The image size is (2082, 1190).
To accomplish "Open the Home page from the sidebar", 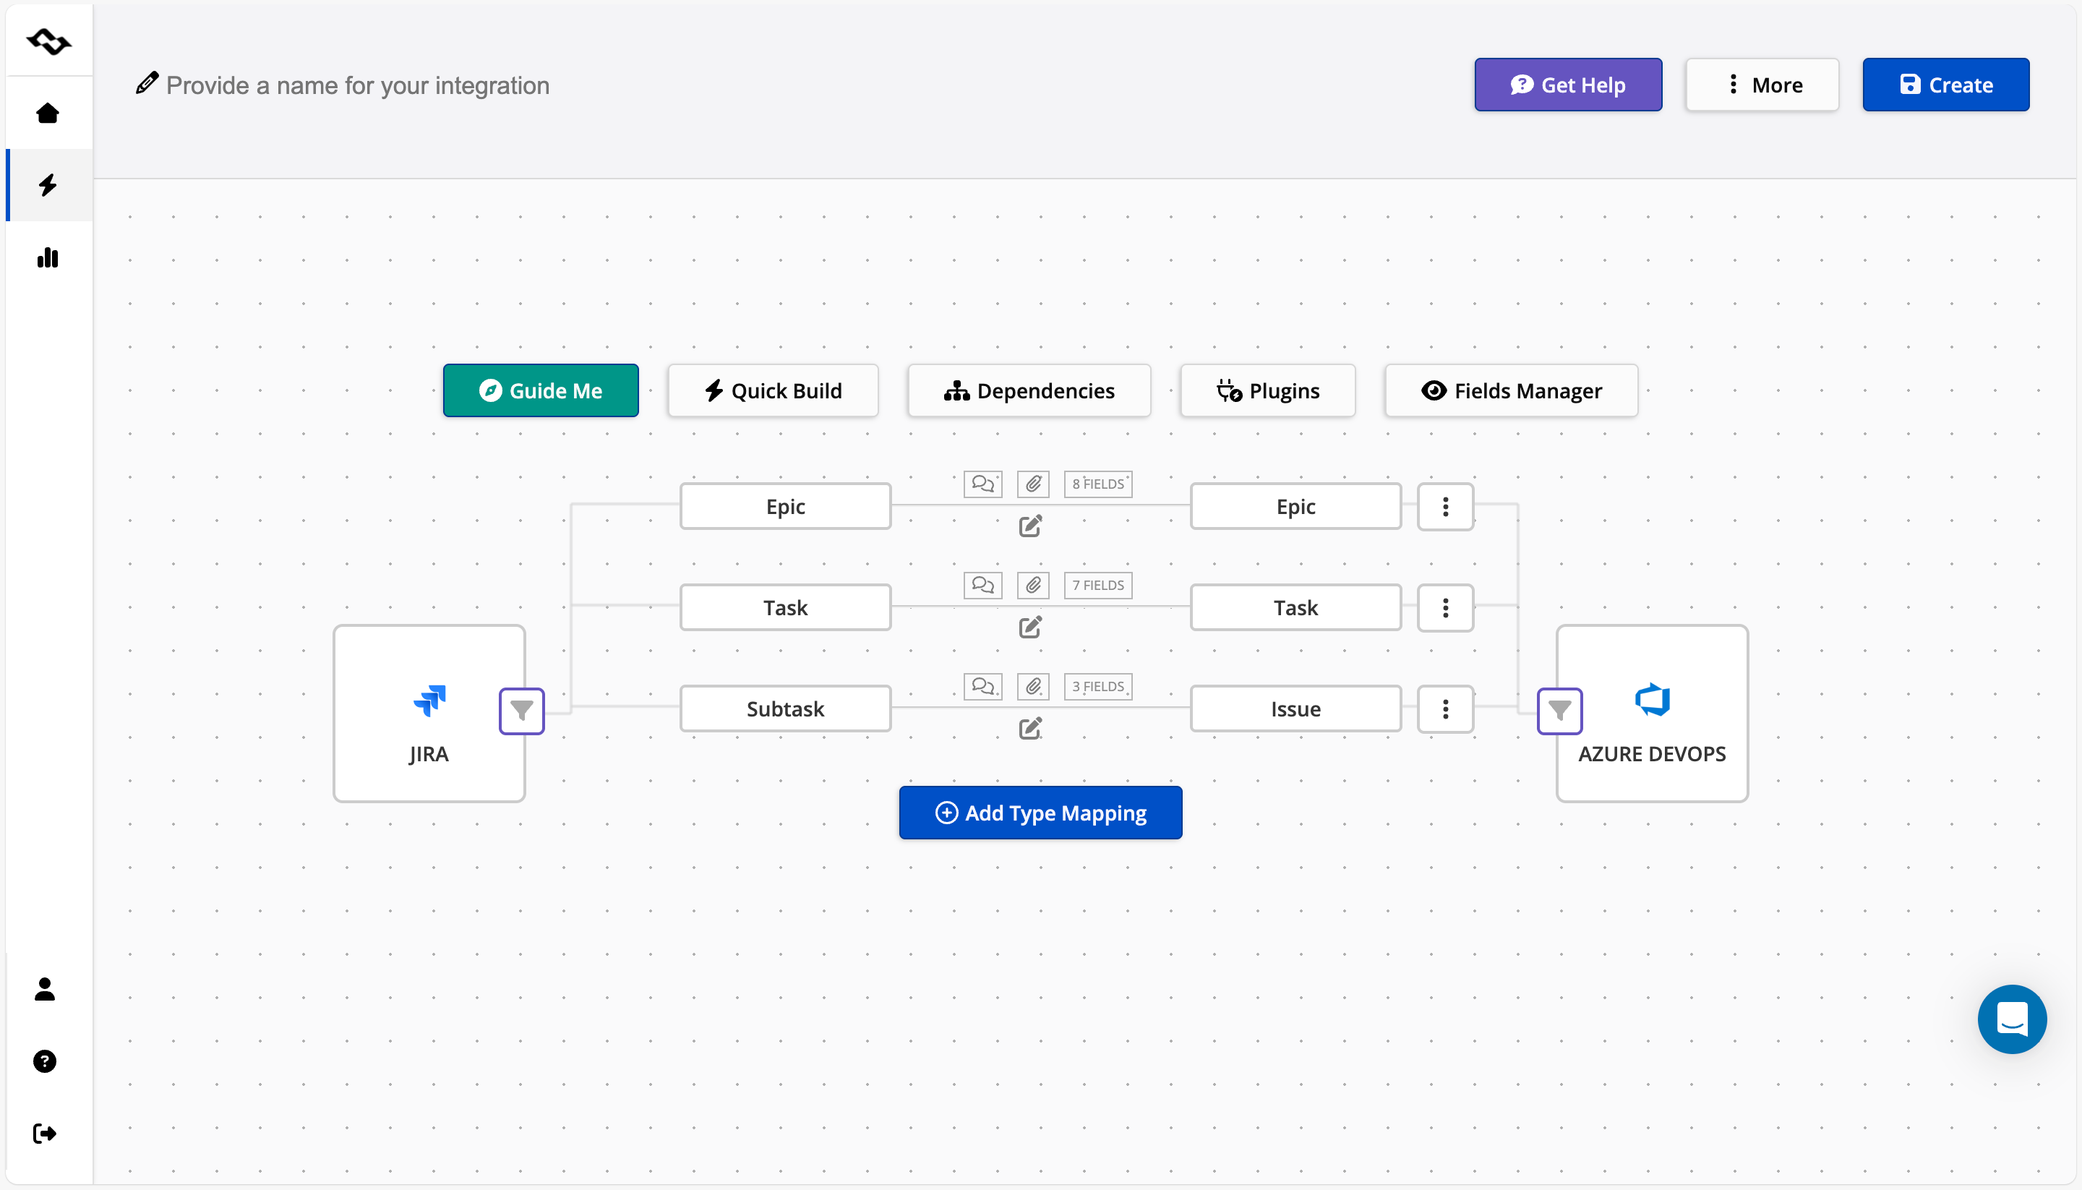I will 48,113.
